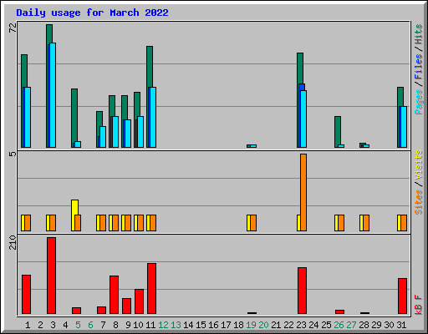Click the cyan pages bar for day 31

[x=404, y=127]
